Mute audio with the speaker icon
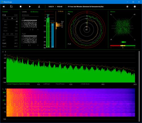Image resolution: width=142 pixels, height=123 pixels. pyautogui.click(x=4, y=7)
